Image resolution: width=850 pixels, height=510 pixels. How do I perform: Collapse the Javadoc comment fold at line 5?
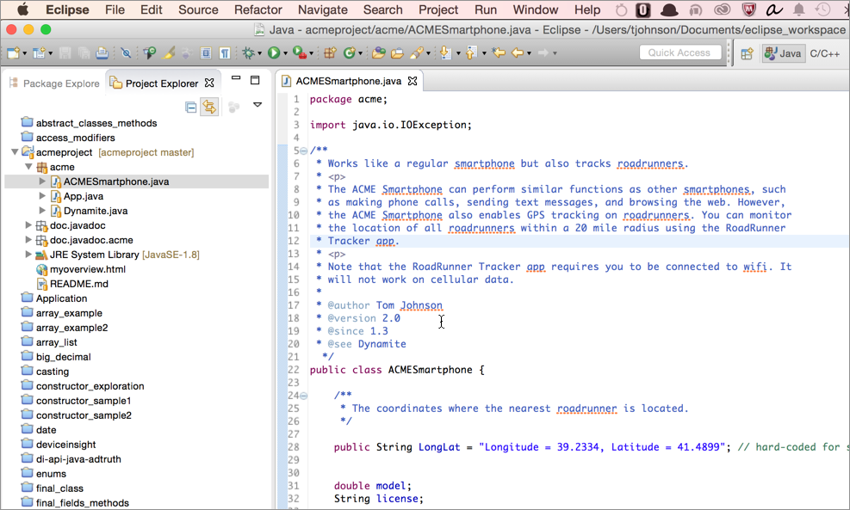pyautogui.click(x=303, y=151)
